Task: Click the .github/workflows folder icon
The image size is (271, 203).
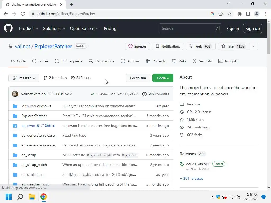Action: coord(15,106)
